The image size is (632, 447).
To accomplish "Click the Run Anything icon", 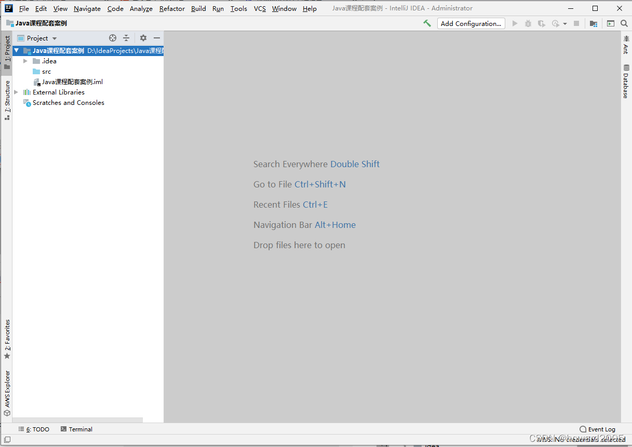I will pyautogui.click(x=611, y=23).
